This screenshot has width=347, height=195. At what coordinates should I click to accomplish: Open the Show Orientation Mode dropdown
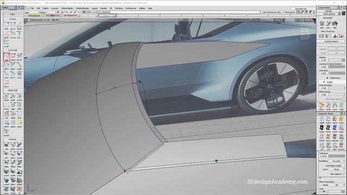click(336, 185)
